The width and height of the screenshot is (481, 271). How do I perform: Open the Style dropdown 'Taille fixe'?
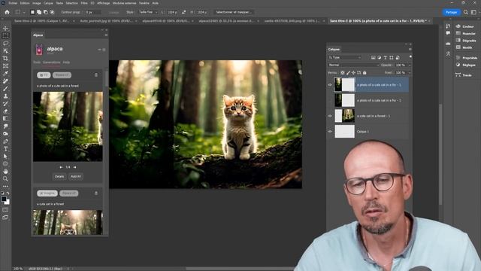coord(147,12)
